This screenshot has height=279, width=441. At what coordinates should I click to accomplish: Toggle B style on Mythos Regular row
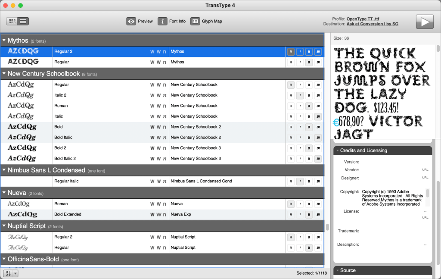point(309,62)
